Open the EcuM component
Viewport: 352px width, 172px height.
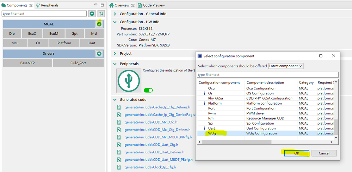coord(54,34)
